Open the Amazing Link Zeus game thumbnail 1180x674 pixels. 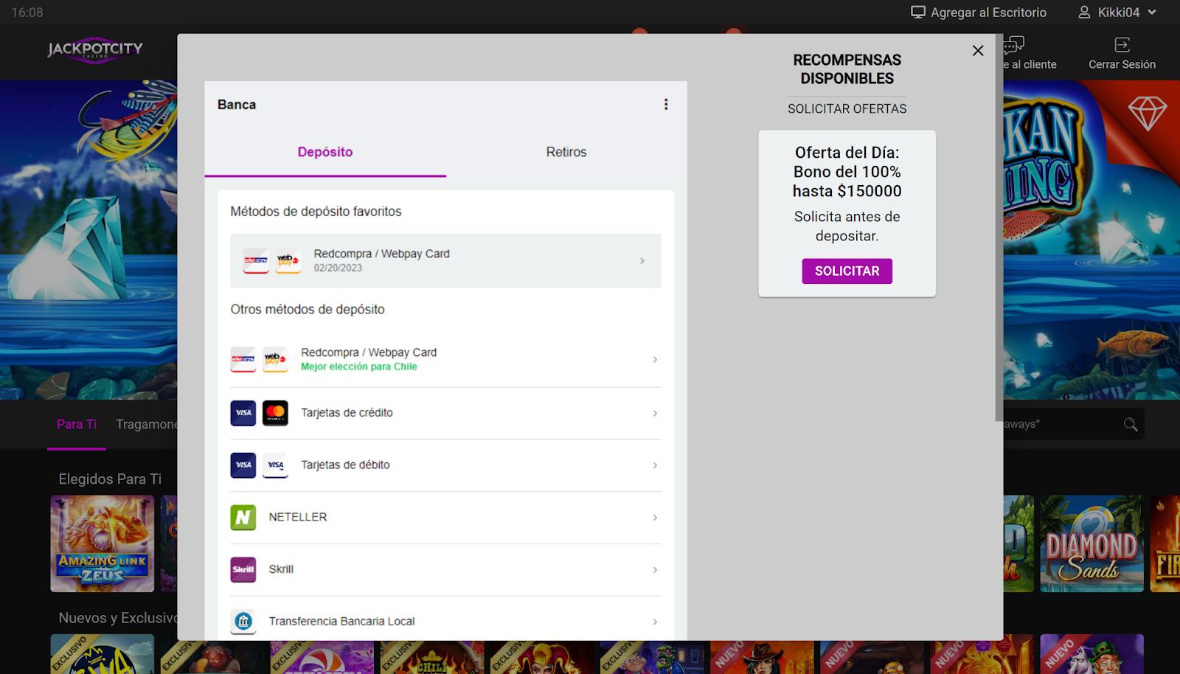tap(103, 543)
